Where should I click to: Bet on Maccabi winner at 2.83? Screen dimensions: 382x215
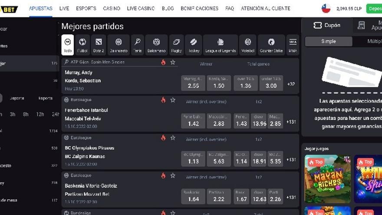219,121
